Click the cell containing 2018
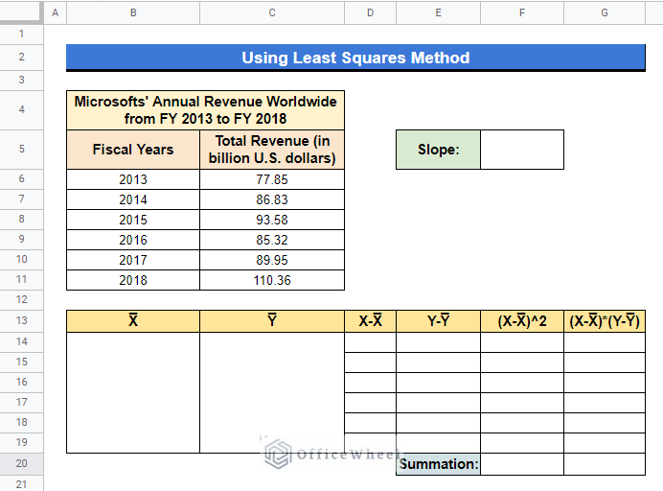The image size is (663, 491). pos(133,280)
